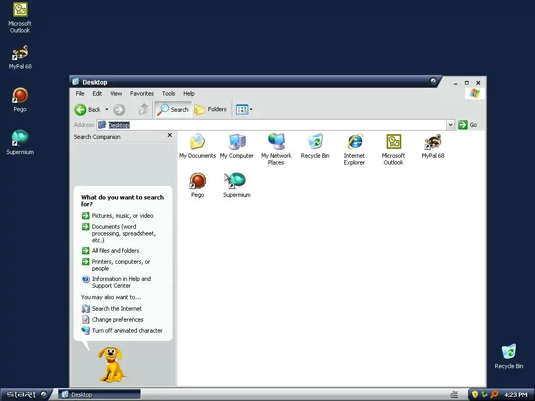Choose Pictures, music, or video search
The width and height of the screenshot is (535, 401).
118,216
